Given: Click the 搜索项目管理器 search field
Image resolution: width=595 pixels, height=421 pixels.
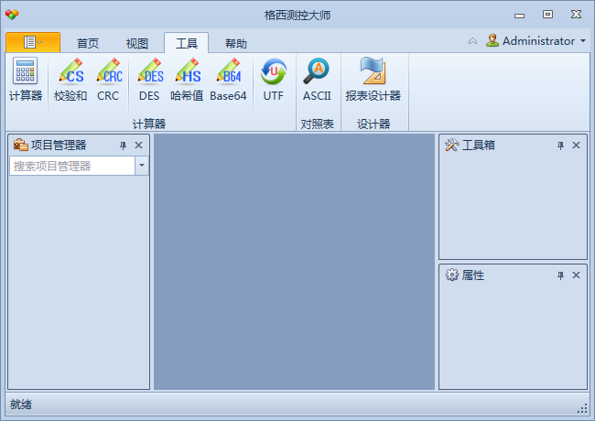Looking at the screenshot, I should (72, 166).
